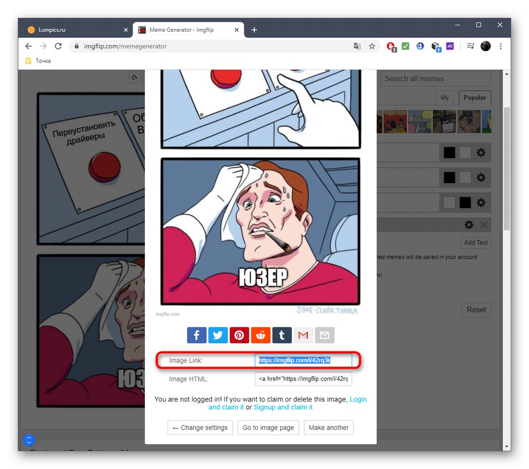Switch to the Popular memes tab

474,98
